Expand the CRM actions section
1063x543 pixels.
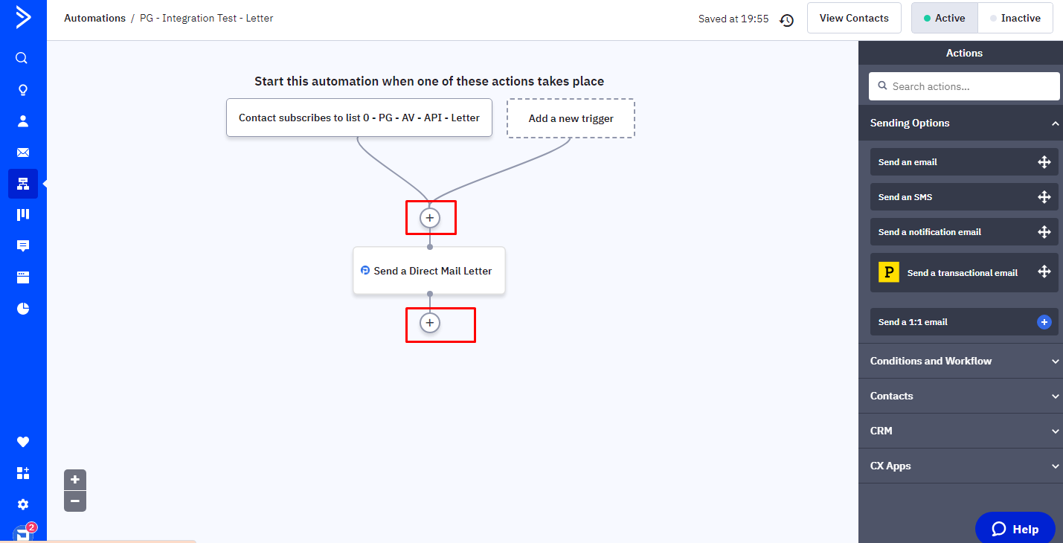pyautogui.click(x=1055, y=431)
